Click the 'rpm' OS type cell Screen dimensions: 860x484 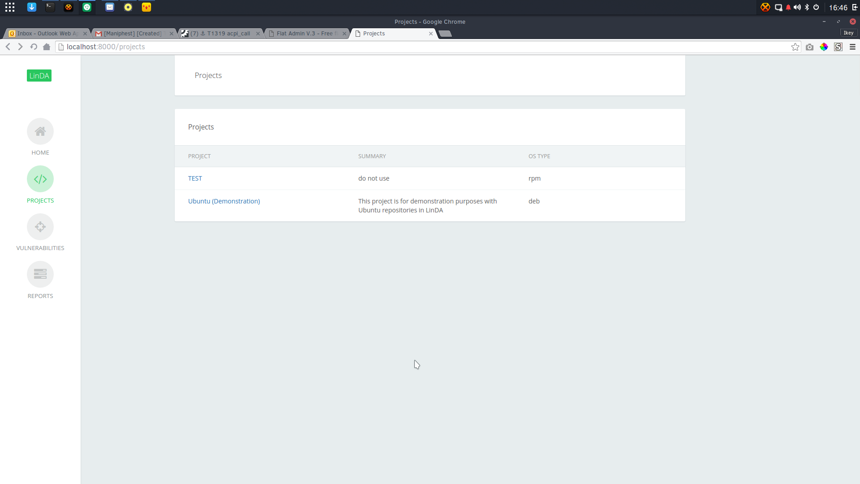click(x=534, y=178)
